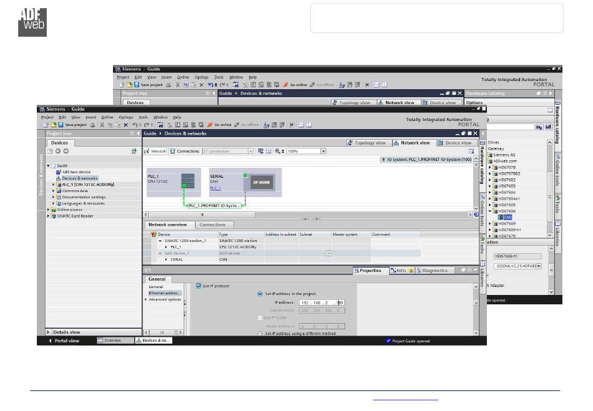Toggle the Use IP protocol checkbox
Viewport: 593px width, 411px height.
(198, 286)
